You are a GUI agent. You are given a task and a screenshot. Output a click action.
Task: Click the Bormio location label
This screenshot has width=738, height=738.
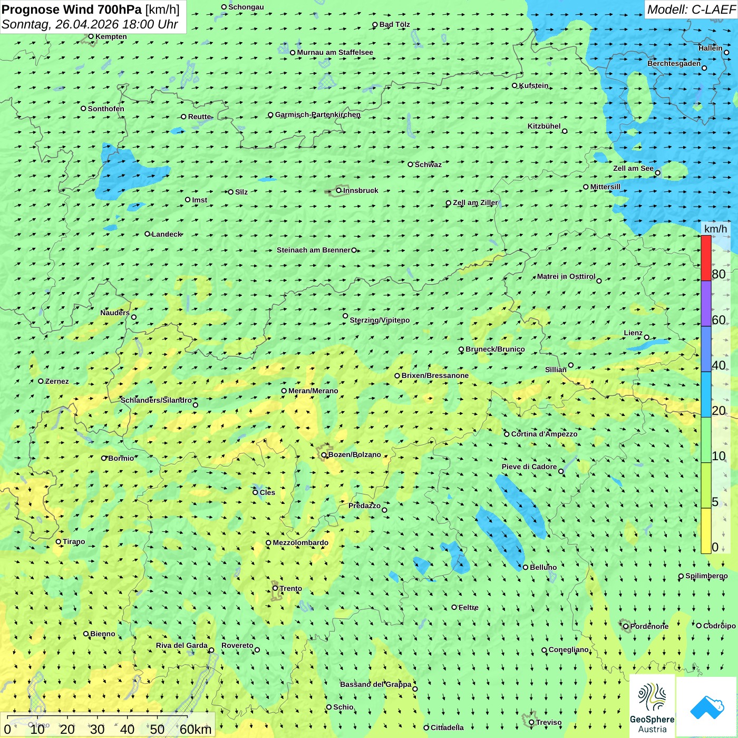[121, 458]
